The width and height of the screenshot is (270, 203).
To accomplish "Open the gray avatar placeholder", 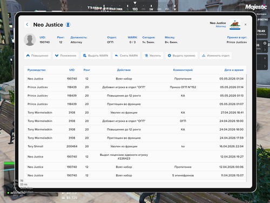I will [x=30, y=40].
